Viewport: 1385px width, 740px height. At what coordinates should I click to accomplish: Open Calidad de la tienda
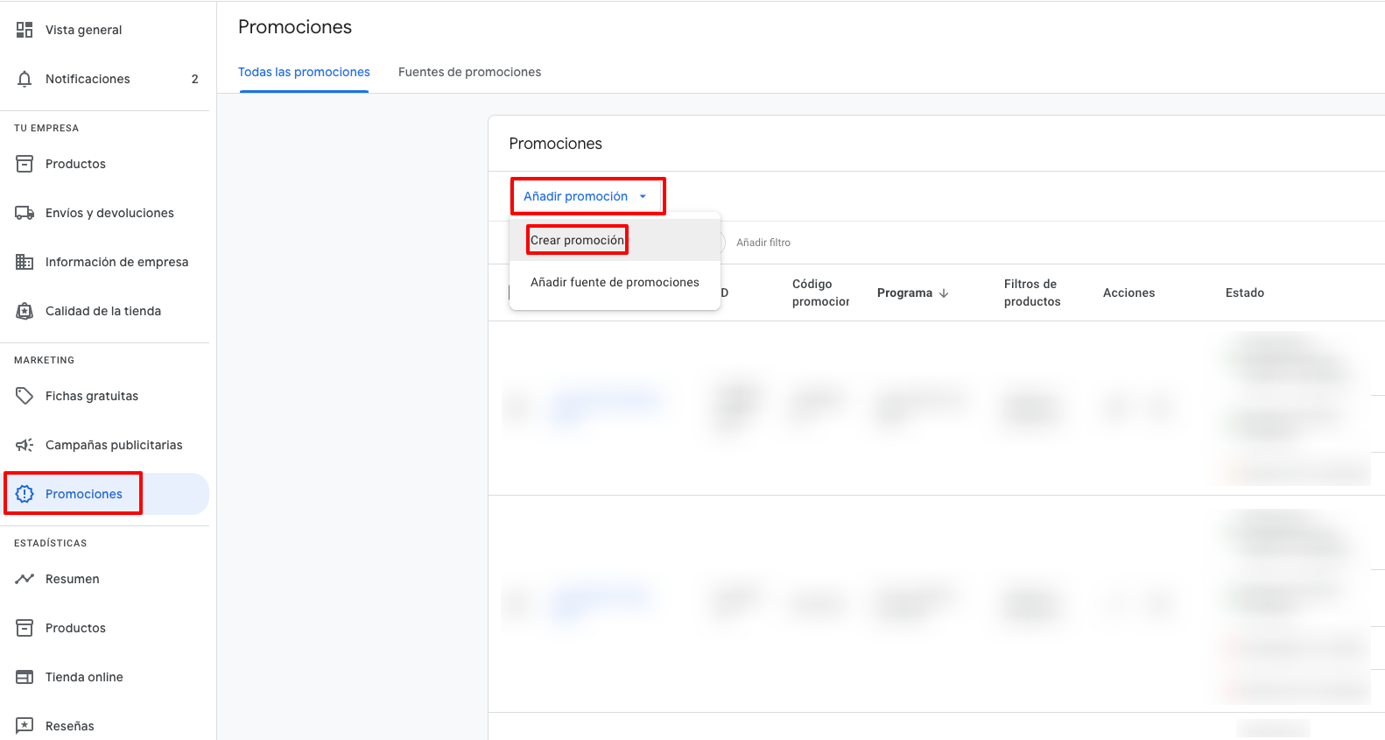click(105, 311)
